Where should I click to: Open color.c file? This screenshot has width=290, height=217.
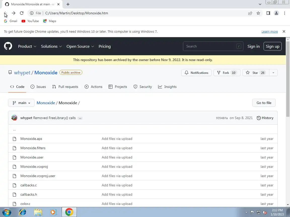click(25, 204)
